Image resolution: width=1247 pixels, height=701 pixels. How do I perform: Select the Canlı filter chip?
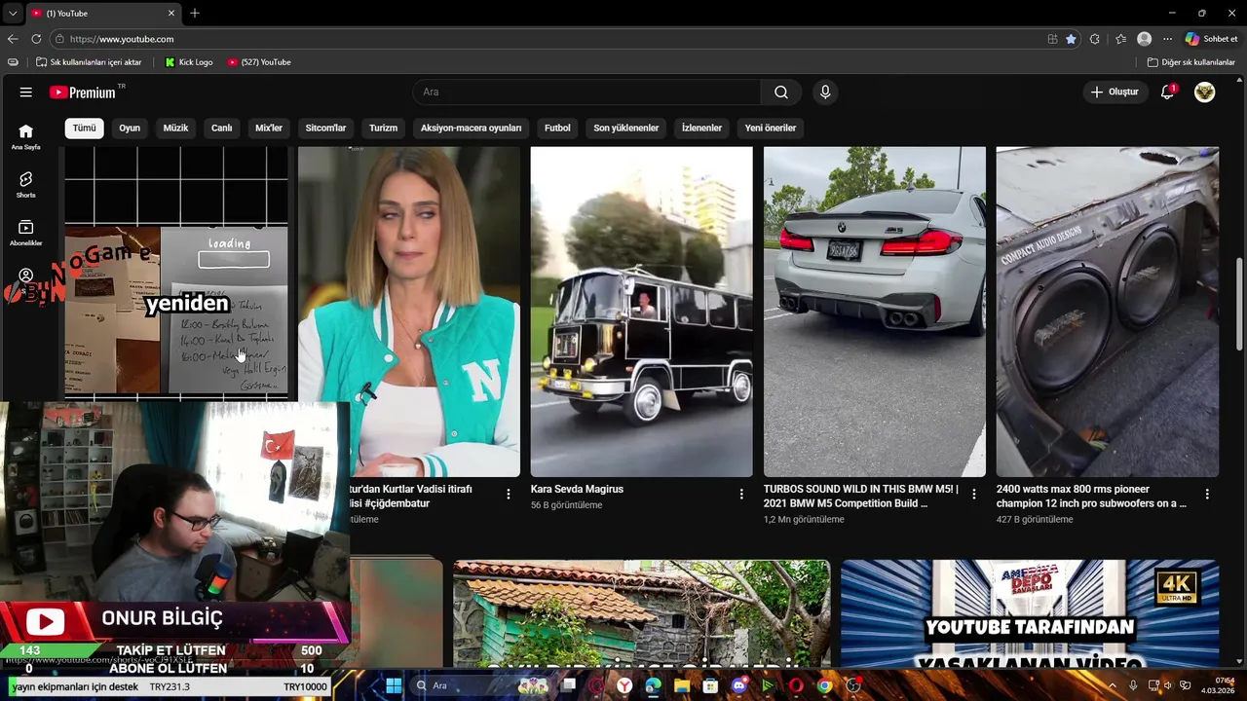pyautogui.click(x=222, y=128)
